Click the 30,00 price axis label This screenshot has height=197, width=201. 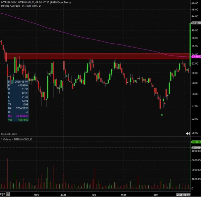[x=195, y=73]
